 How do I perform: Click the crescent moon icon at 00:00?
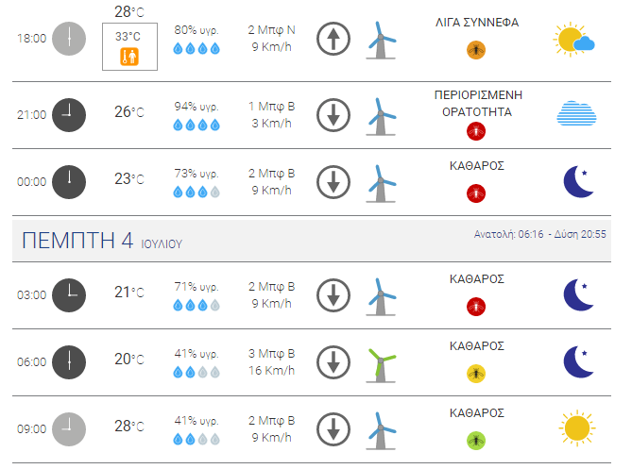pyautogui.click(x=578, y=181)
